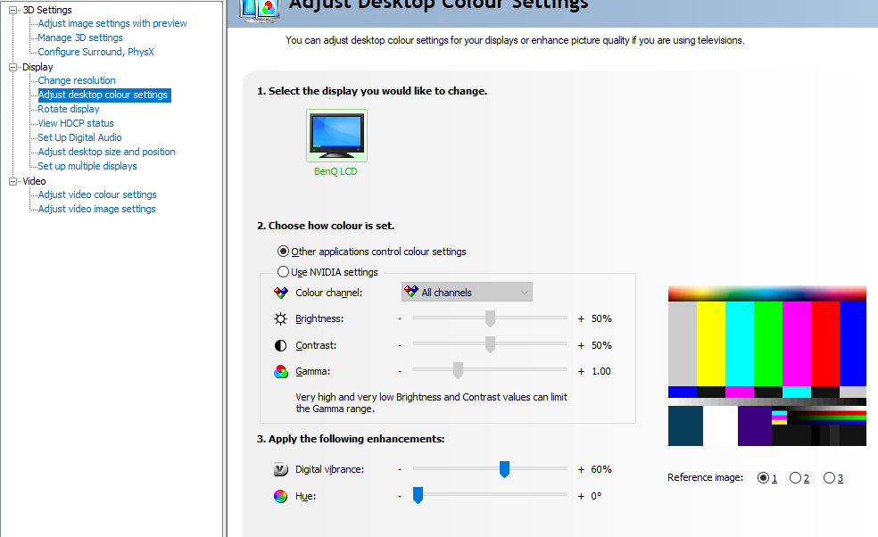Open the Change resolution page
Image resolution: width=878 pixels, height=537 pixels.
coord(77,80)
